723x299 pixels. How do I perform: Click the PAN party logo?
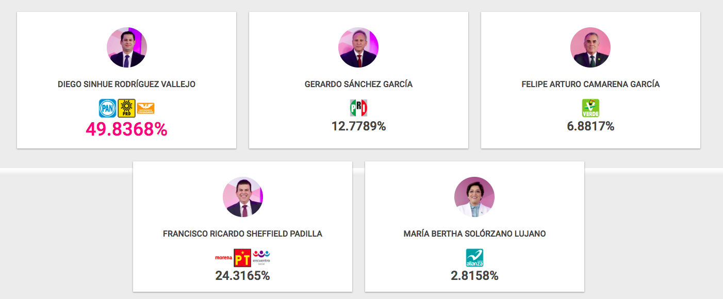pyautogui.click(x=107, y=108)
